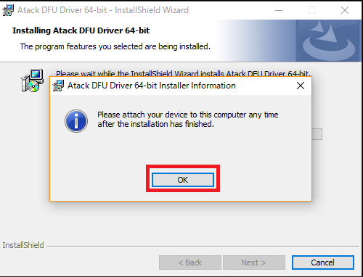Click the installer icon in wizard title bar

8,10
